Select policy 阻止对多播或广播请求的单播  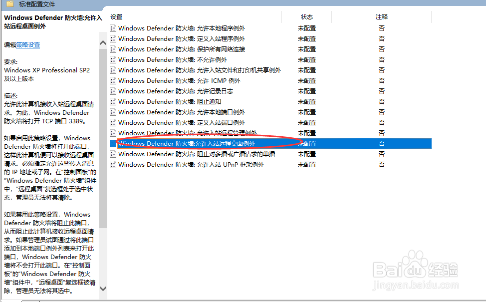coord(197,154)
